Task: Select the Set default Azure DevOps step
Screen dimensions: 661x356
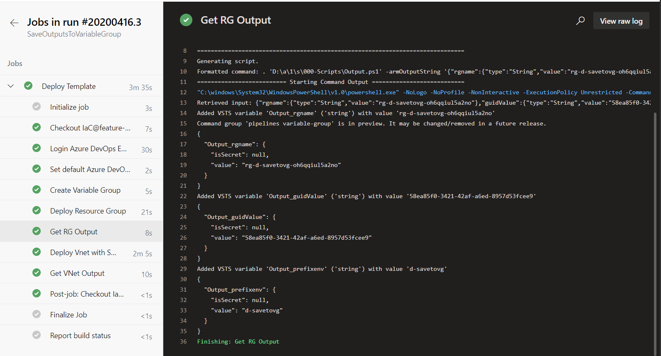Action: click(x=90, y=169)
